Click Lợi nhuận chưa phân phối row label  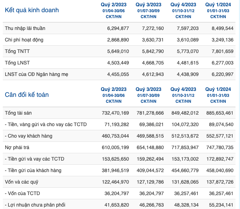[35, 205]
